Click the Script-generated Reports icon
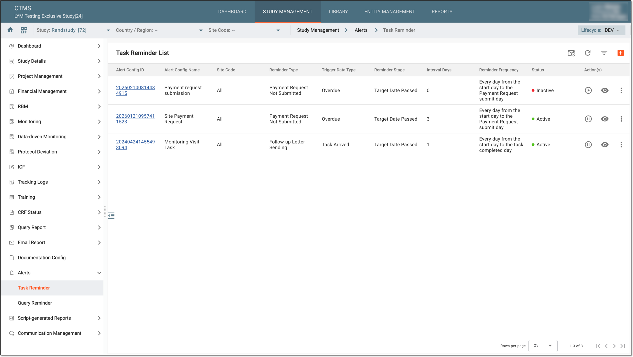 tap(12, 318)
